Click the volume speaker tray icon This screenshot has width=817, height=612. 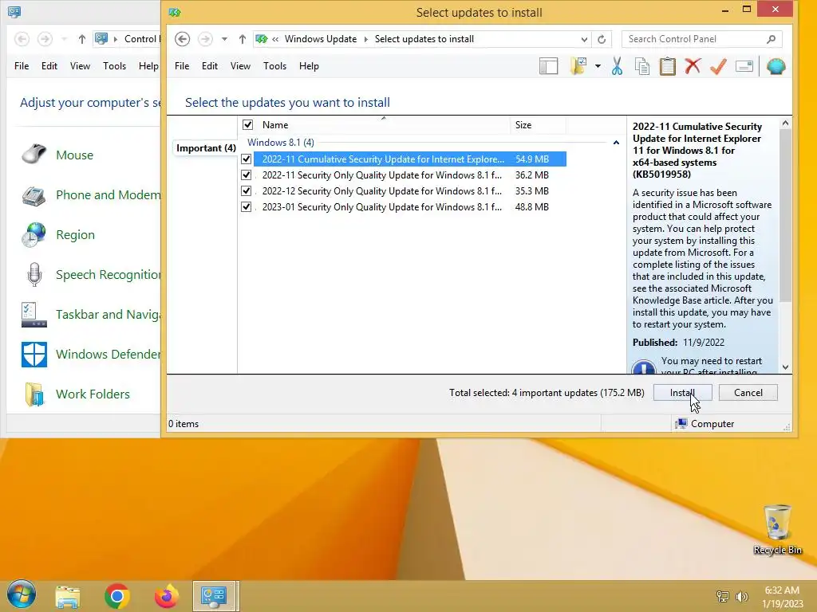click(742, 596)
